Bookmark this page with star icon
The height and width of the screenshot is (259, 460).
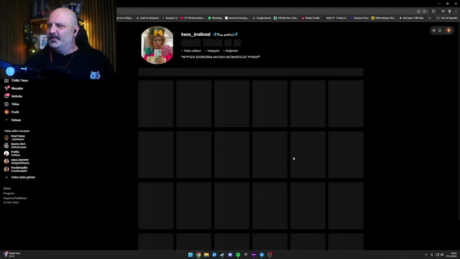click(x=424, y=11)
